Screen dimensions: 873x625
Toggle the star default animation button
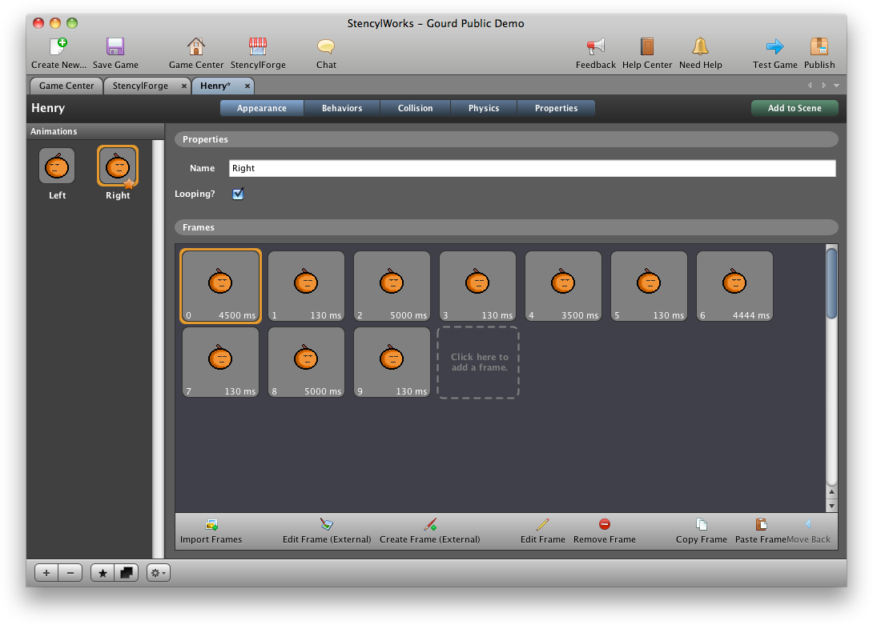103,573
